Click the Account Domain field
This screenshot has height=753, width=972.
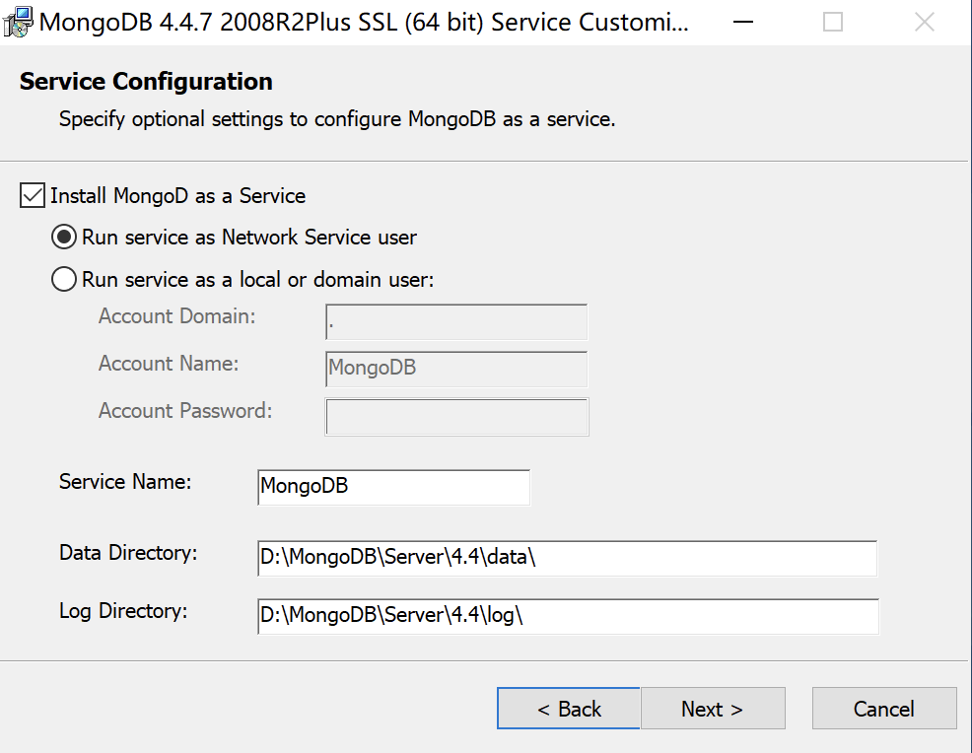pyautogui.click(x=456, y=321)
